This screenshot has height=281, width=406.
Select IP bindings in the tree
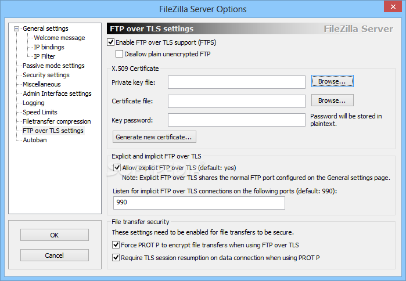(49, 47)
